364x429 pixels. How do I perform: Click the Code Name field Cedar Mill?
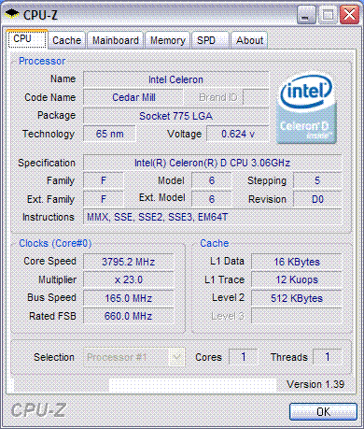133,97
